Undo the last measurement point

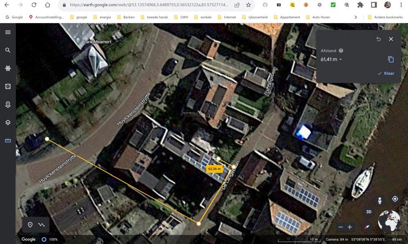[x=378, y=39]
